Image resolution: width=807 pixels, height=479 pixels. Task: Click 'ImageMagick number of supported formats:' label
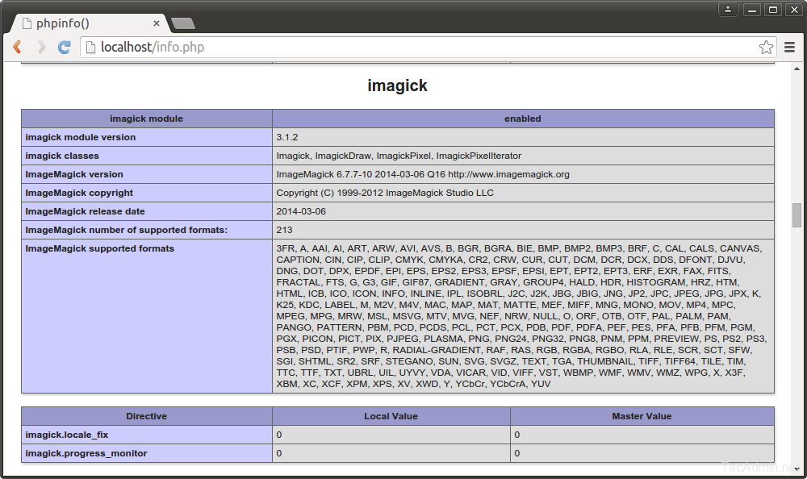tap(127, 230)
